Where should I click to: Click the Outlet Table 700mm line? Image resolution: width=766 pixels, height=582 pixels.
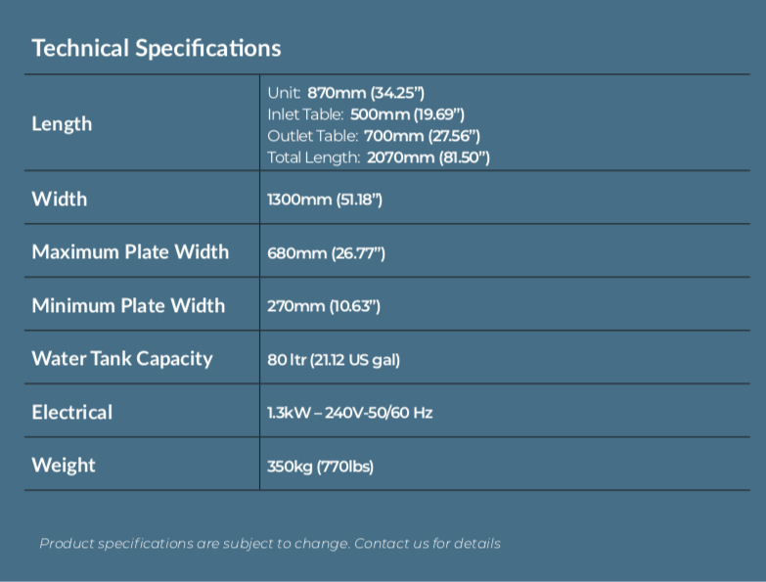[373, 136]
